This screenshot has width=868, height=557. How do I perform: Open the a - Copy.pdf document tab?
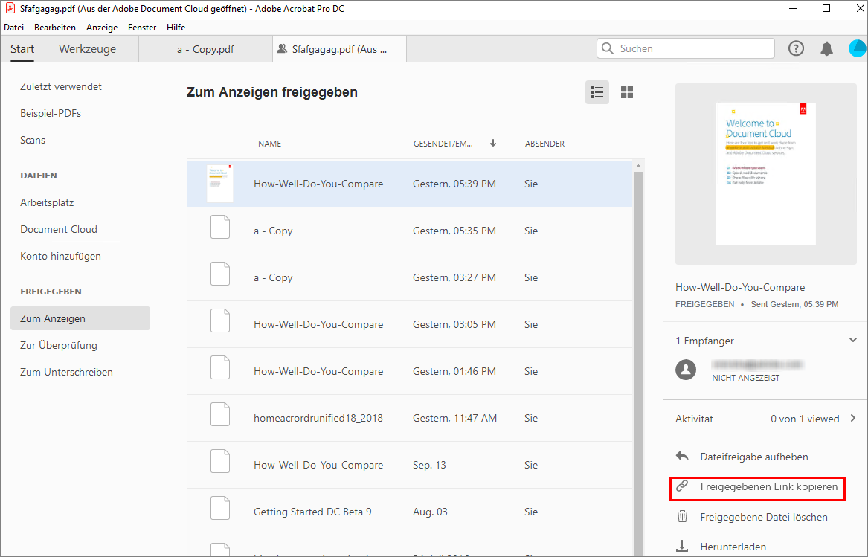click(x=205, y=49)
